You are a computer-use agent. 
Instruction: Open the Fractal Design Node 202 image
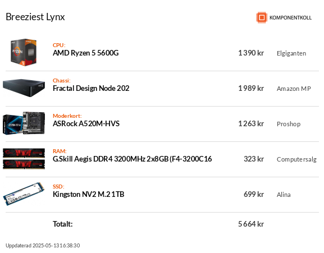click(x=24, y=88)
